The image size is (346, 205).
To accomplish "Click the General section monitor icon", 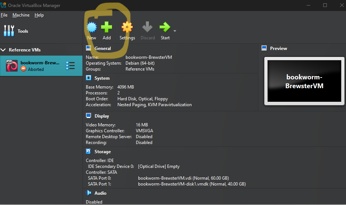I will pos(88,48).
